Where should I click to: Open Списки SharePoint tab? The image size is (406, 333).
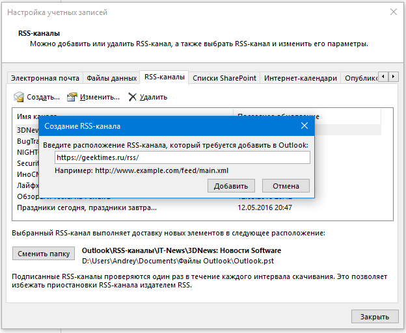click(224, 78)
